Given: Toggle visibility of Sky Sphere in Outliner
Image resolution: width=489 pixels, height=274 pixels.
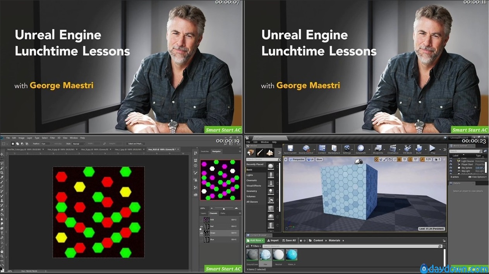Looking at the screenshot, I should (451, 168).
